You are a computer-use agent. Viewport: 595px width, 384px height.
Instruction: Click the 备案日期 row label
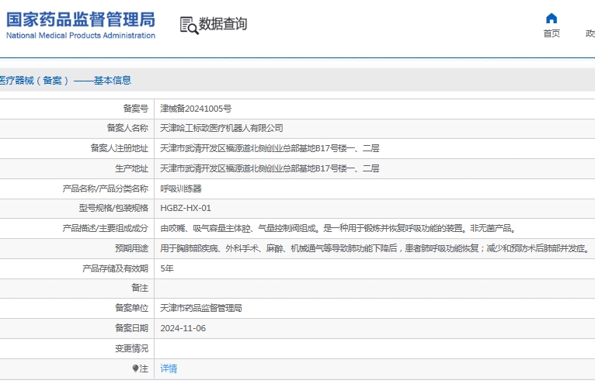coord(132,328)
